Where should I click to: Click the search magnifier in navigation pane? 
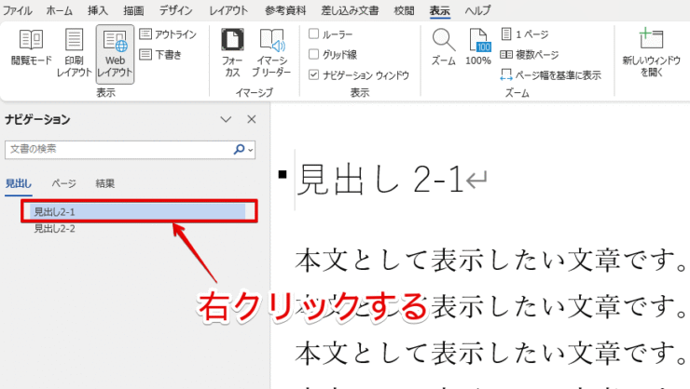pyautogui.click(x=239, y=149)
